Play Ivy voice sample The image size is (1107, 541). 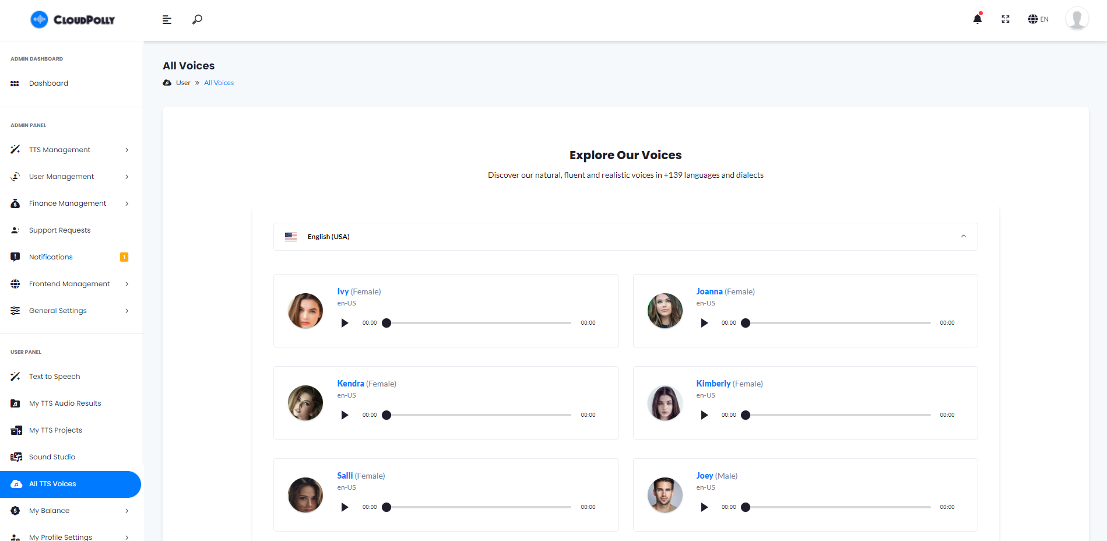[345, 323]
